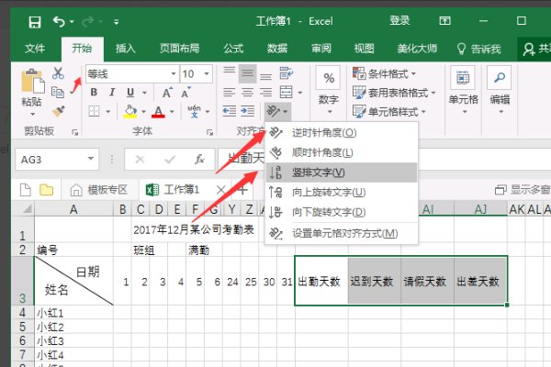The image size is (551, 367).
Task: Align text to bottom of cell
Action: pyautogui.click(x=265, y=74)
